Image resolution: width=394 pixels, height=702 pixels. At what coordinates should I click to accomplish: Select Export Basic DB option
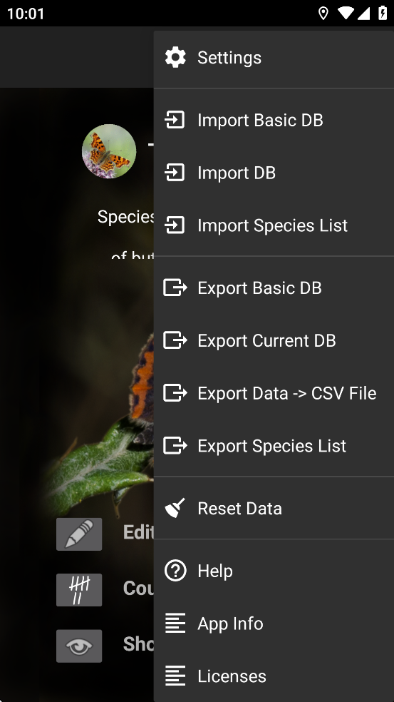point(274,288)
